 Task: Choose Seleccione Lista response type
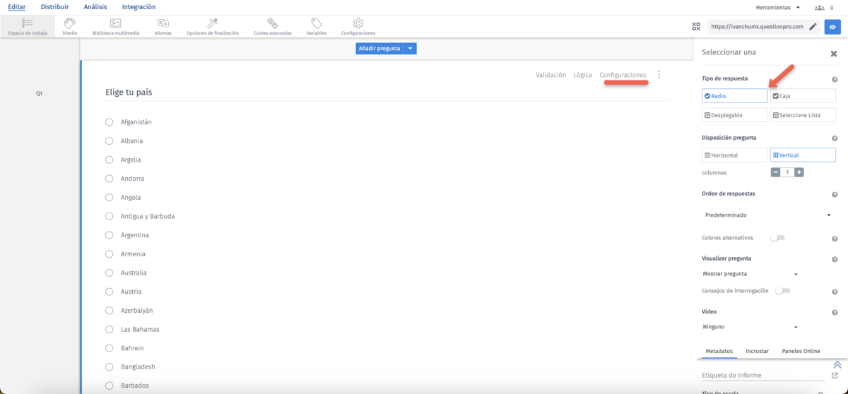coord(803,115)
